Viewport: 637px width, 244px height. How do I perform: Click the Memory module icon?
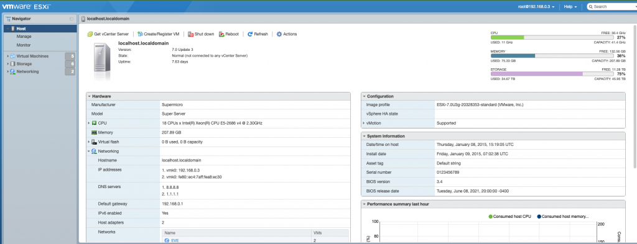pyautogui.click(x=94, y=132)
